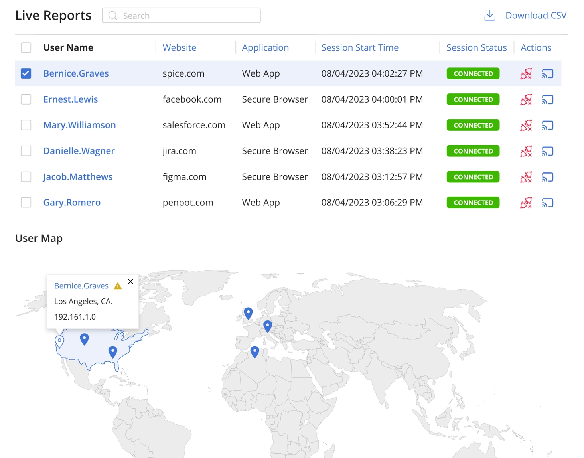Viewport: 584px width, 458px height.
Task: Sort table by Session Status header
Action: coord(476,47)
